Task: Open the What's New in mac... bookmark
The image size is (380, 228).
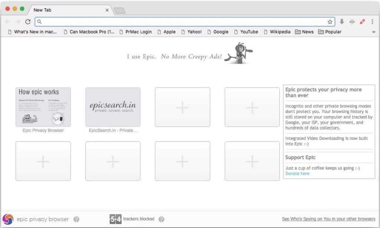Action: click(33, 32)
